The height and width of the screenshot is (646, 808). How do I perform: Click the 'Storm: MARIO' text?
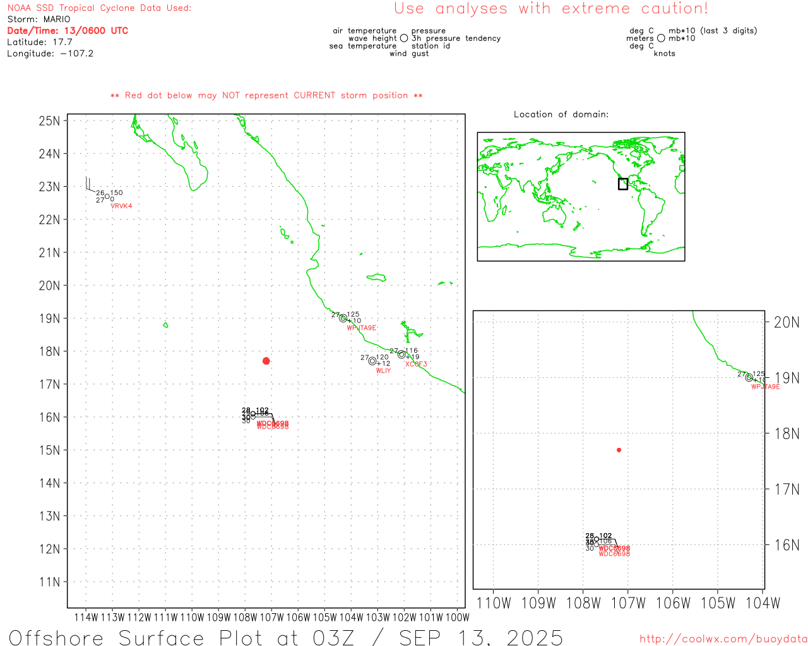39,20
